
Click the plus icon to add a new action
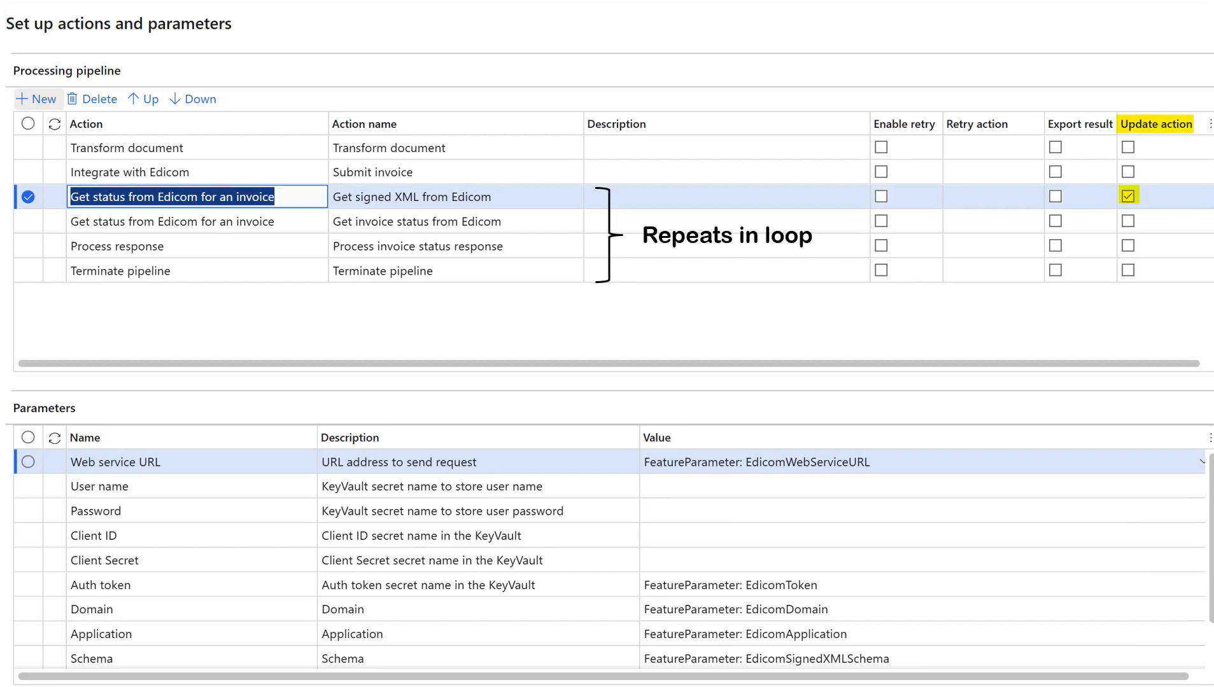[21, 99]
